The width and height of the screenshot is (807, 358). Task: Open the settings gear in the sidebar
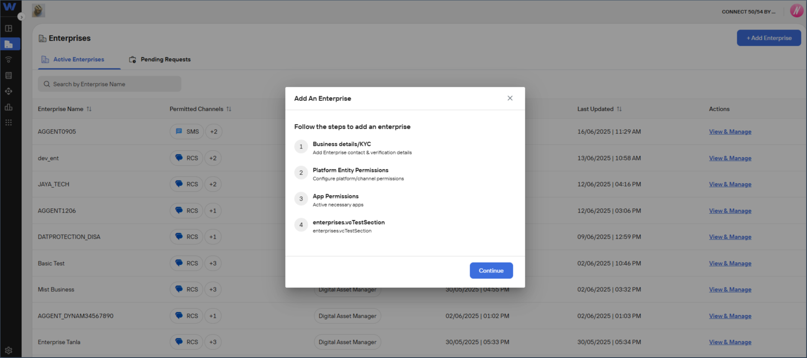point(9,350)
